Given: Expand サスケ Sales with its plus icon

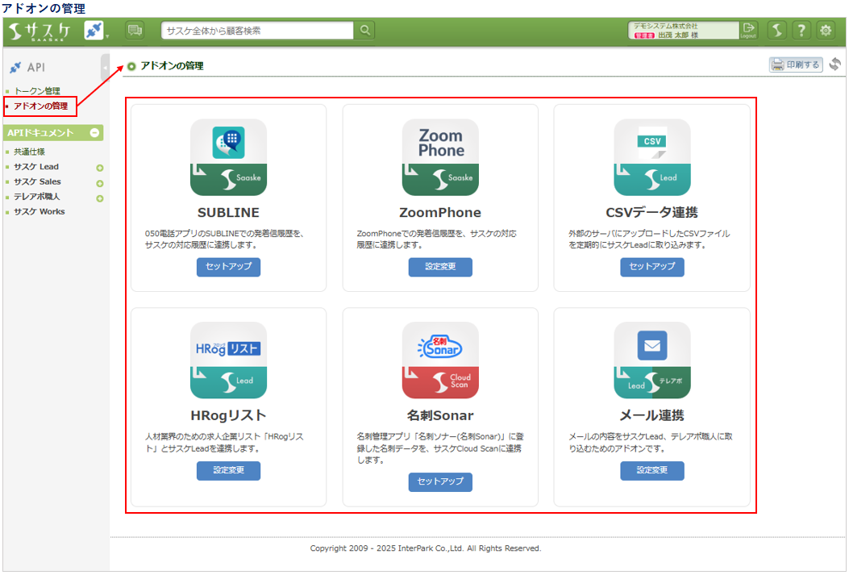Looking at the screenshot, I should pyautogui.click(x=100, y=184).
